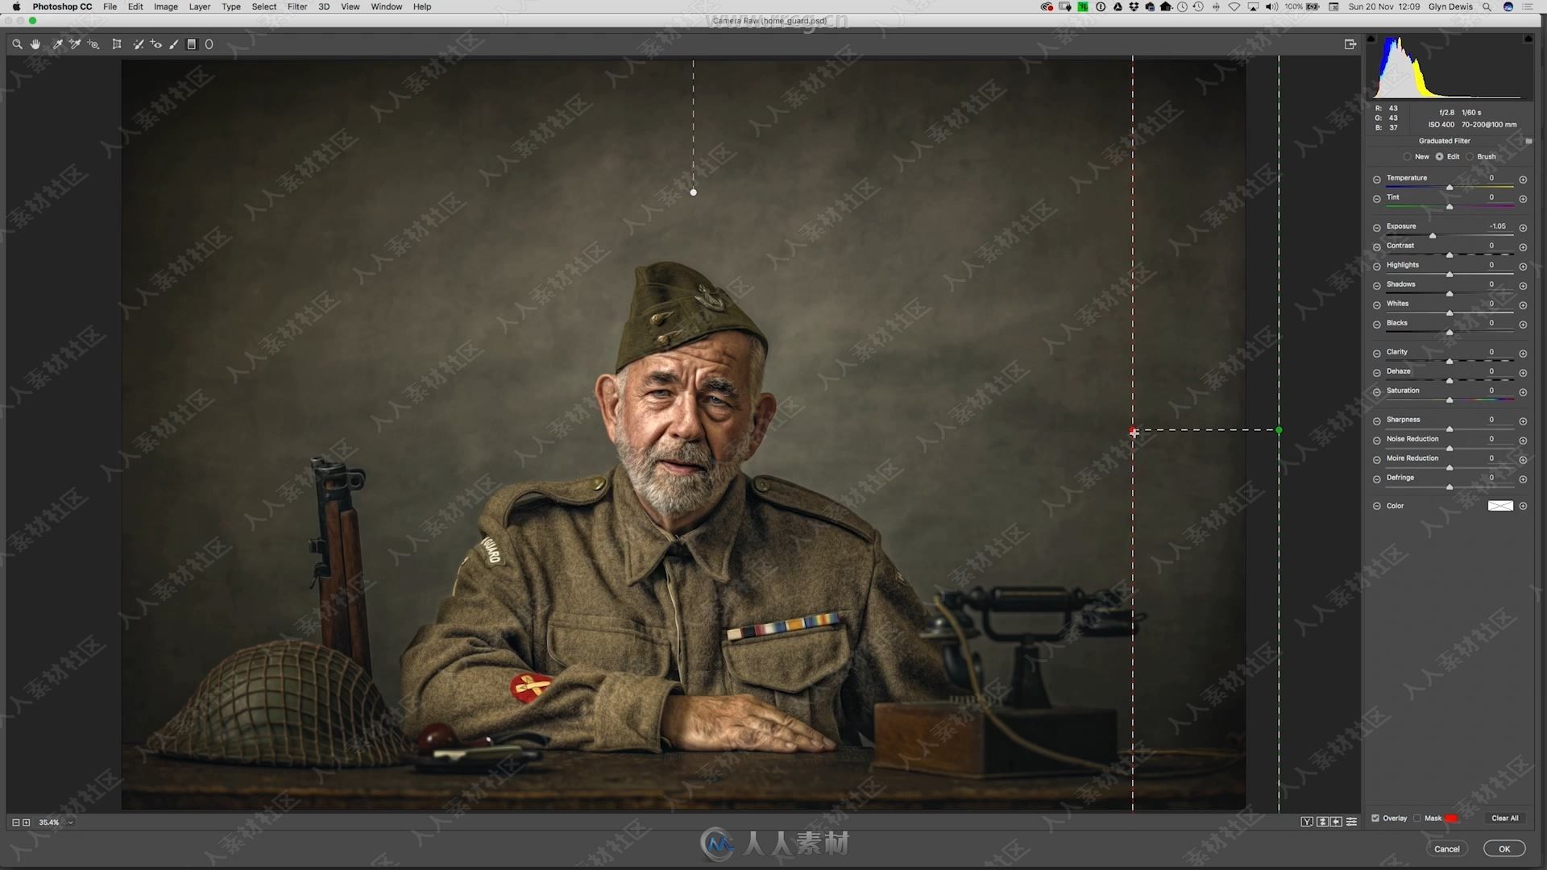Screen dimensions: 1547x870
Task: Click the OK button
Action: click(x=1504, y=849)
